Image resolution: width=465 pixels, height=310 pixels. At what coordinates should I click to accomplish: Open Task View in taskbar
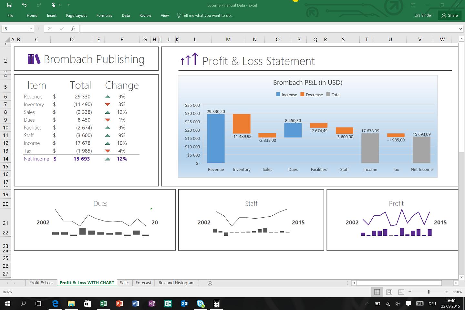click(x=39, y=304)
